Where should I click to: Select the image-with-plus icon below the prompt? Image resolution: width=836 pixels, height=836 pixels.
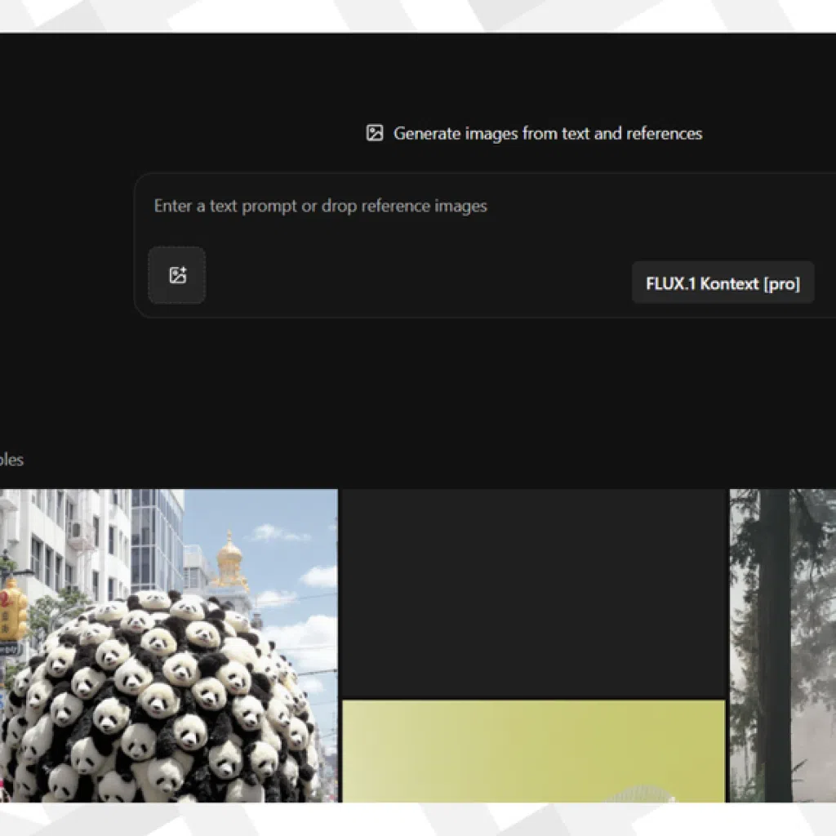coord(176,275)
